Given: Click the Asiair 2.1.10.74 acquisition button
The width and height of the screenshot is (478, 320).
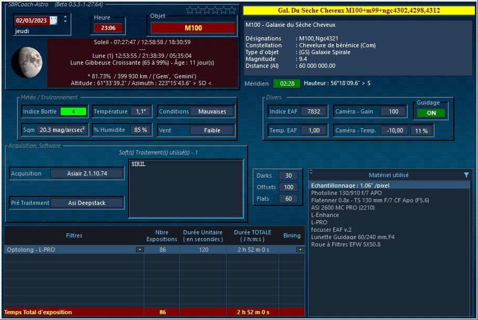Looking at the screenshot, I should click(87, 173).
